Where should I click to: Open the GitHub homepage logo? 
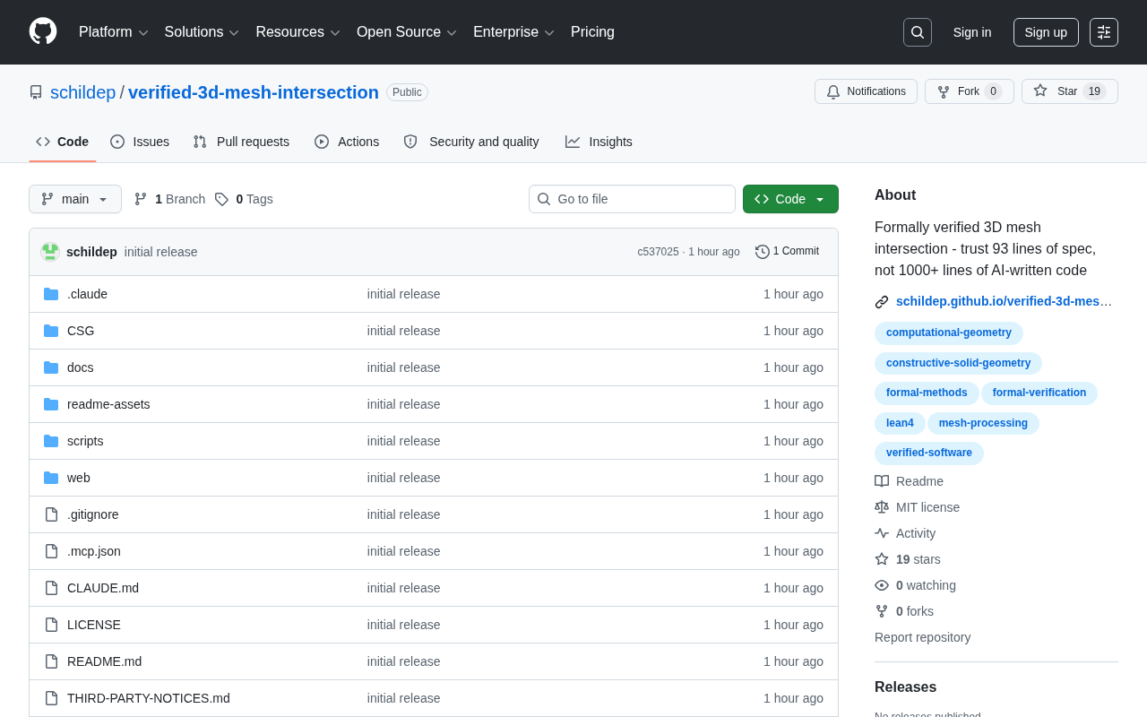[x=43, y=31]
